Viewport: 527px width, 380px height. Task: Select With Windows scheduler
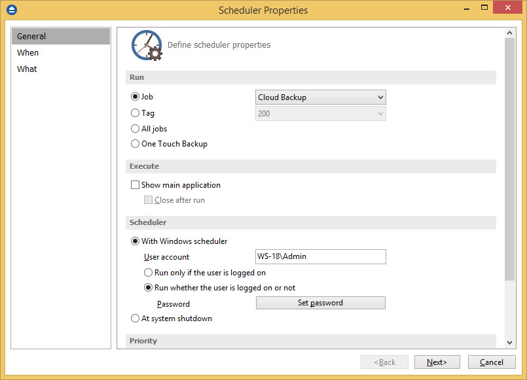tap(135, 241)
